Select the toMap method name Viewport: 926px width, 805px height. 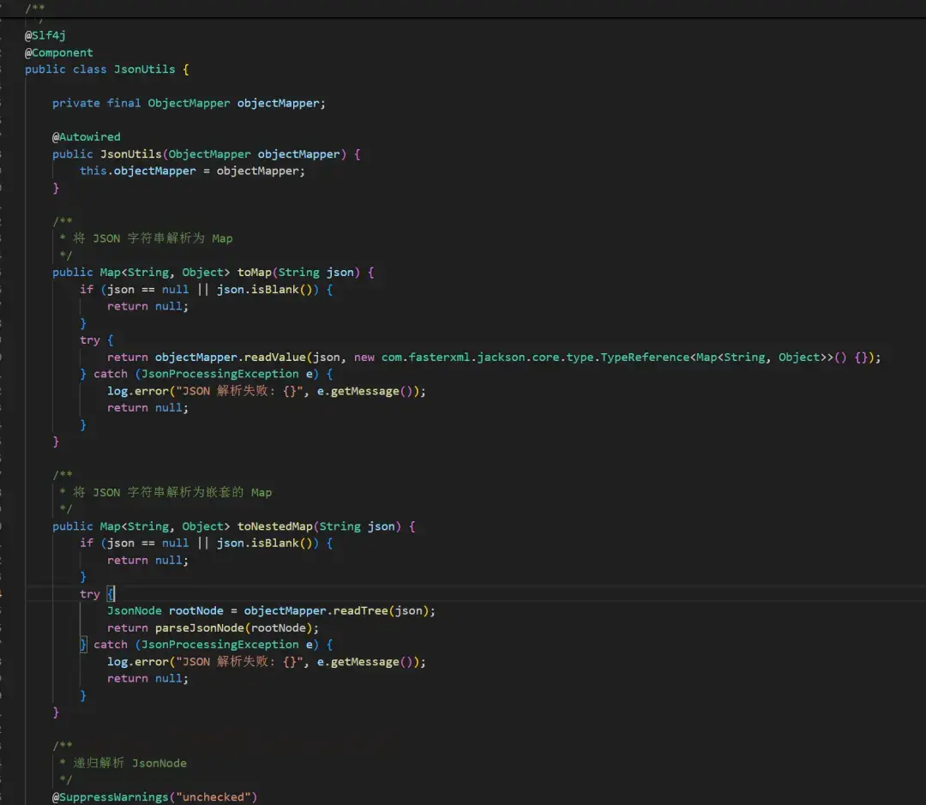(x=254, y=272)
